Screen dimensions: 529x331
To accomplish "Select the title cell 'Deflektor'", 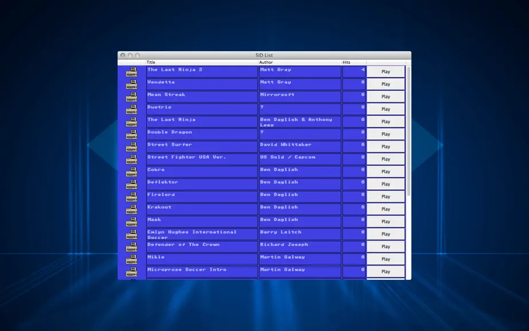I will 202,184.
